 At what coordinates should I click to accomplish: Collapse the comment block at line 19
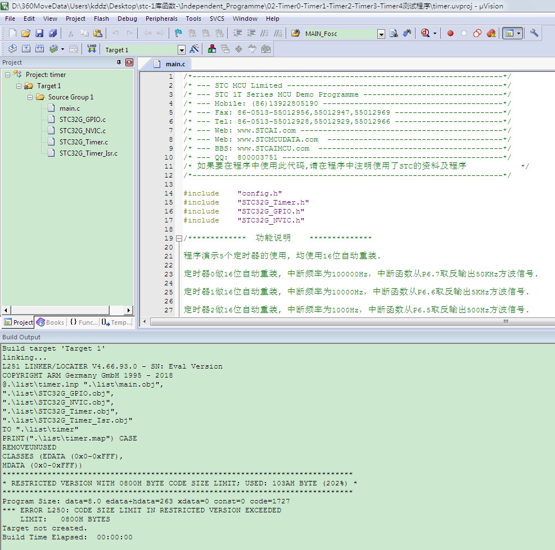(x=179, y=238)
